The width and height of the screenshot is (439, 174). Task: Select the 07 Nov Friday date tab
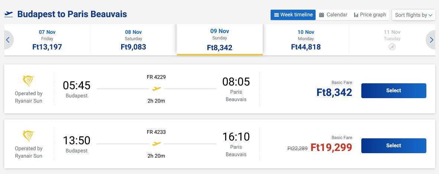click(x=47, y=40)
